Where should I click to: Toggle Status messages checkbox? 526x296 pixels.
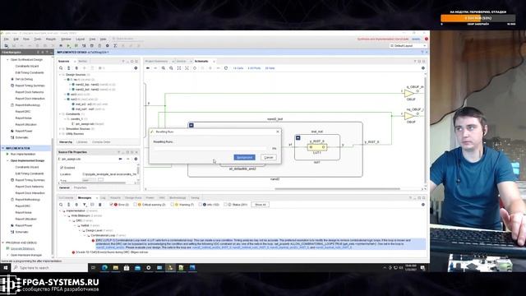pyautogui.click(x=225, y=205)
